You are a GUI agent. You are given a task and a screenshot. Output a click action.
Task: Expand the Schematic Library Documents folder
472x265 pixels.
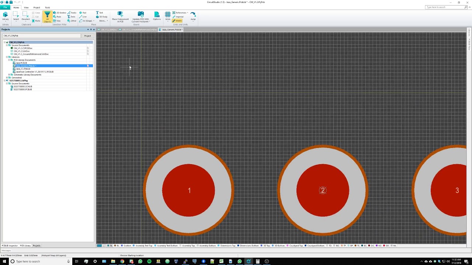point(9,75)
